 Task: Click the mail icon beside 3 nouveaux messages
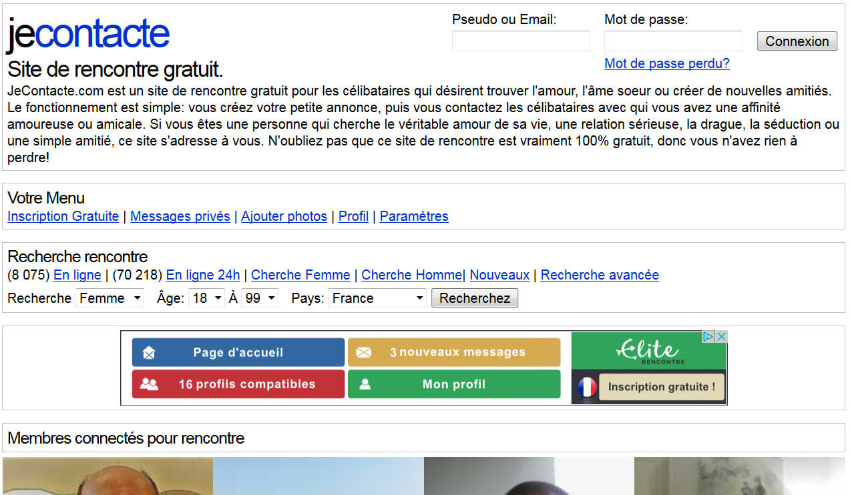click(x=364, y=352)
